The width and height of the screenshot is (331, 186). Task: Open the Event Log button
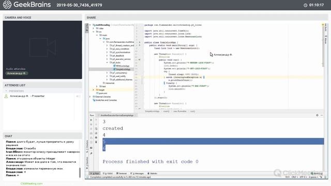coord(317,174)
